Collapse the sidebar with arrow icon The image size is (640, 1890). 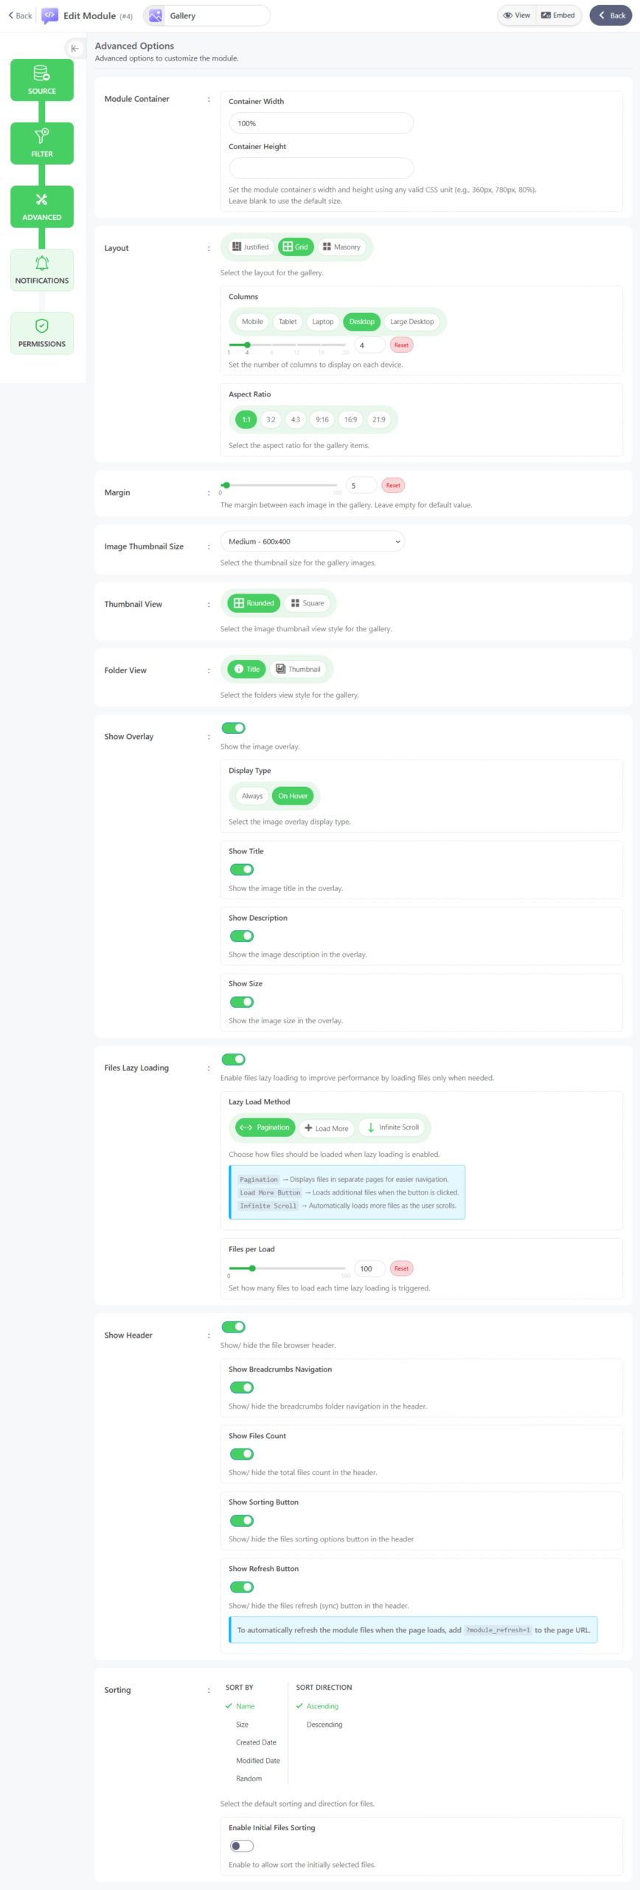tap(74, 49)
